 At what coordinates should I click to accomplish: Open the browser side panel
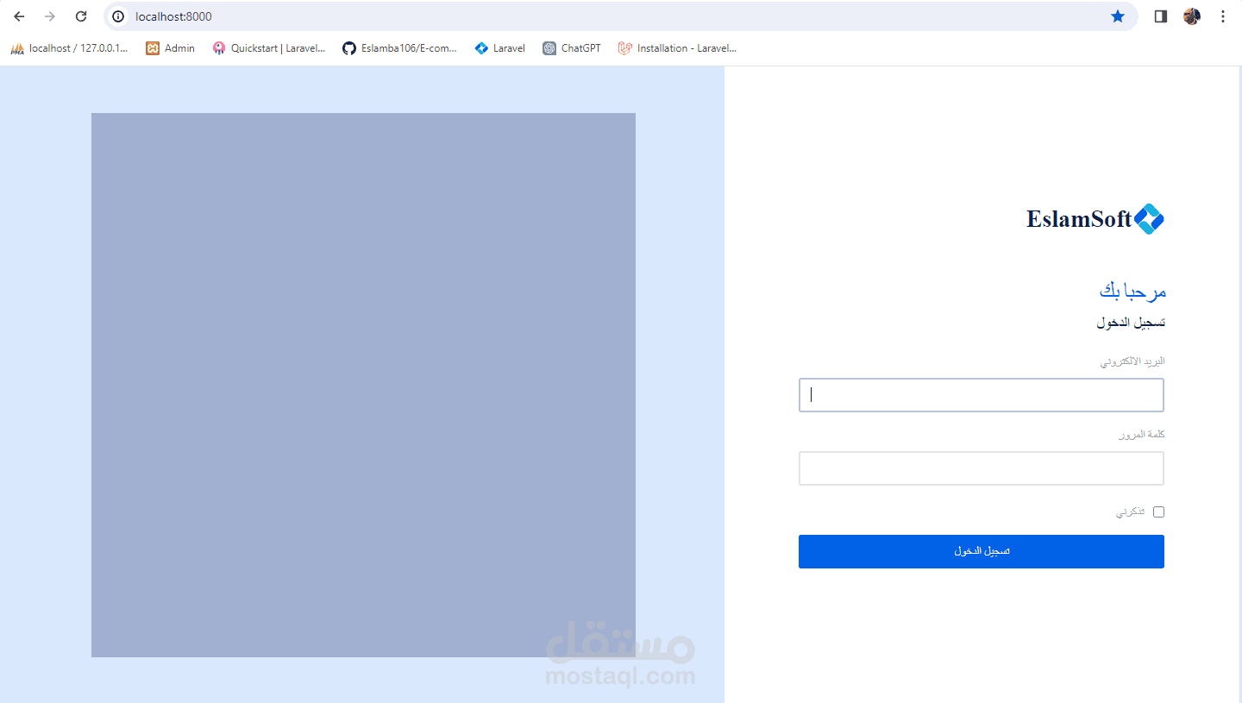coord(1161,16)
